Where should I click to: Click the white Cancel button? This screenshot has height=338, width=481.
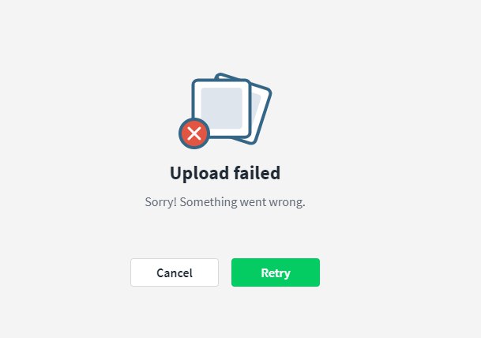[175, 272]
